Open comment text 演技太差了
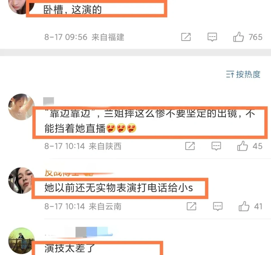 70,248
